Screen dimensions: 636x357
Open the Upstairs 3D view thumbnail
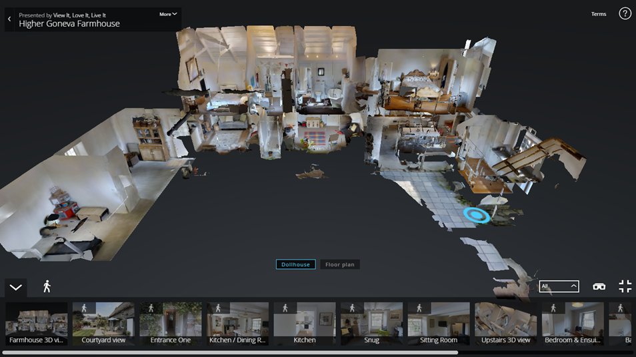(506, 324)
